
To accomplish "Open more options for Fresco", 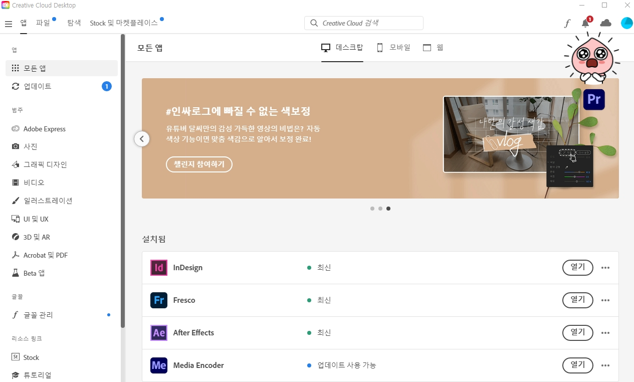I will (x=605, y=300).
